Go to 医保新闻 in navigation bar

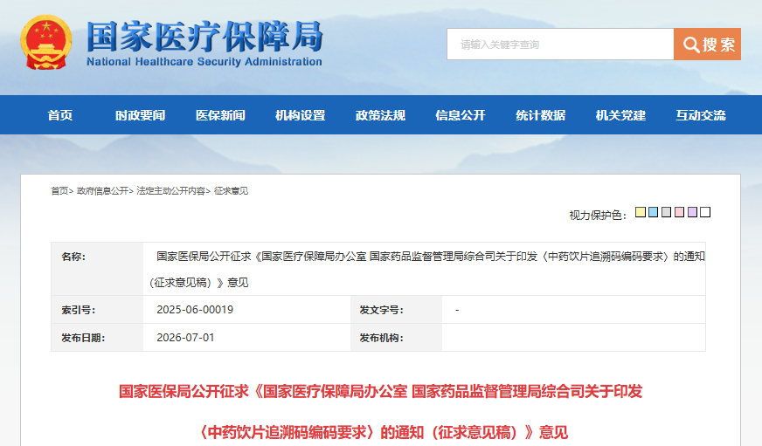point(220,115)
